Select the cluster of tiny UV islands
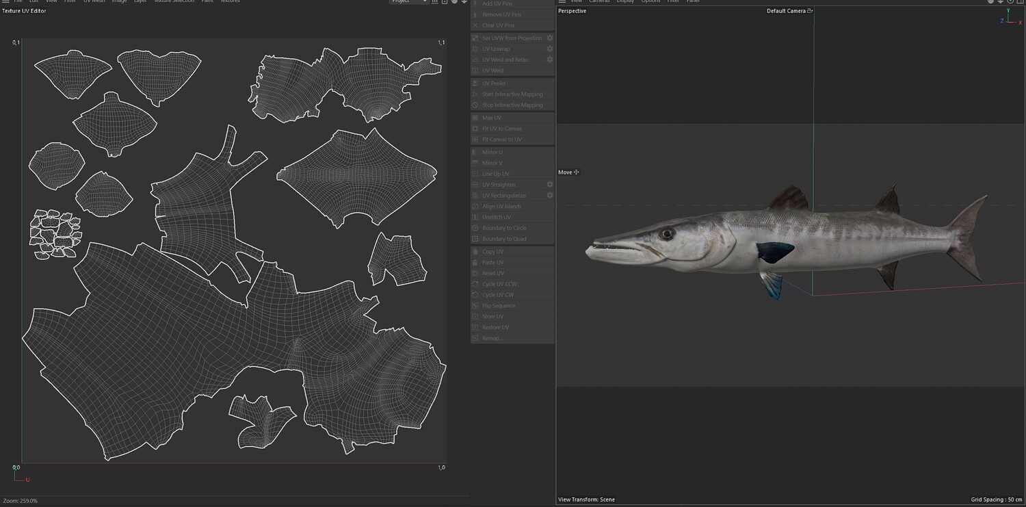 [55, 234]
